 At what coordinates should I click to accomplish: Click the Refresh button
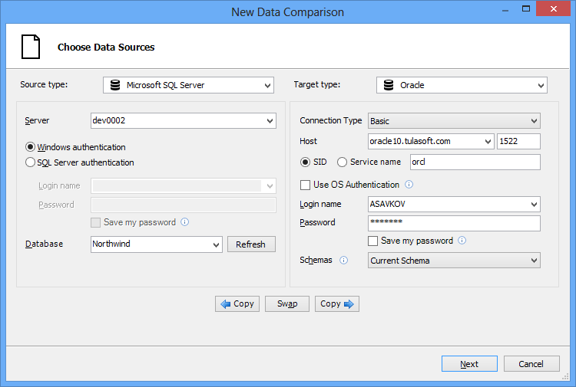251,244
